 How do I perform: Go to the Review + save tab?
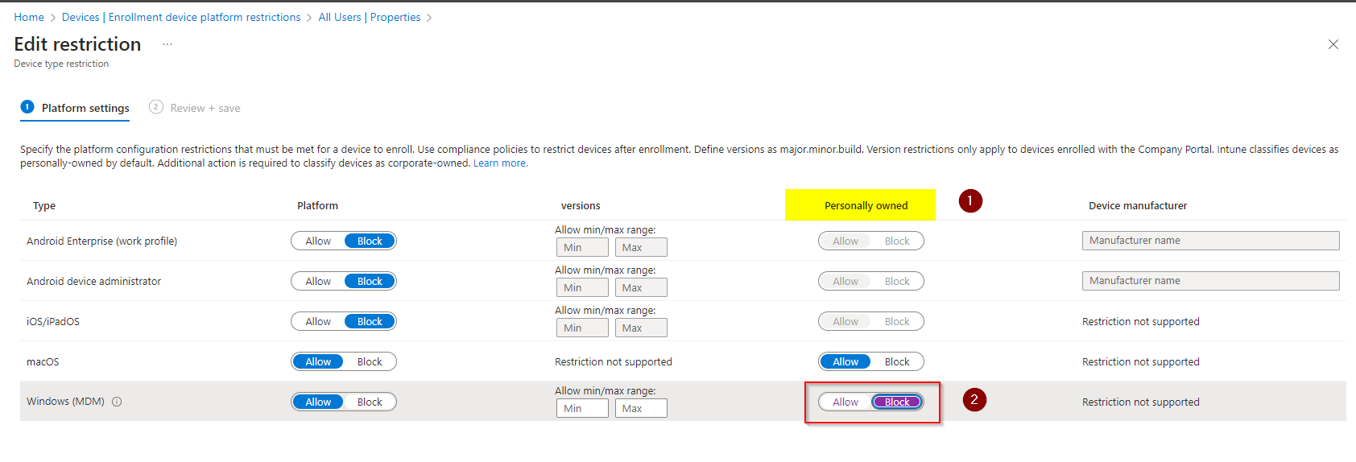[205, 108]
